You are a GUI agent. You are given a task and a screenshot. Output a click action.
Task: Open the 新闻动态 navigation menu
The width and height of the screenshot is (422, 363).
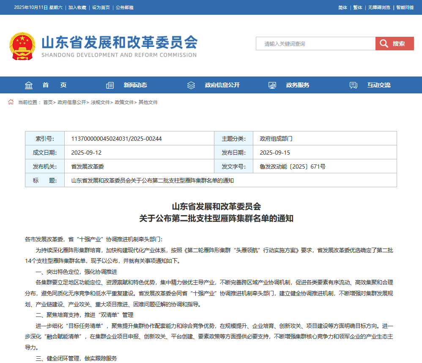click(135, 85)
